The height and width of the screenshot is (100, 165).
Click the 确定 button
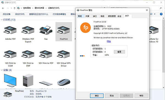[97, 96]
